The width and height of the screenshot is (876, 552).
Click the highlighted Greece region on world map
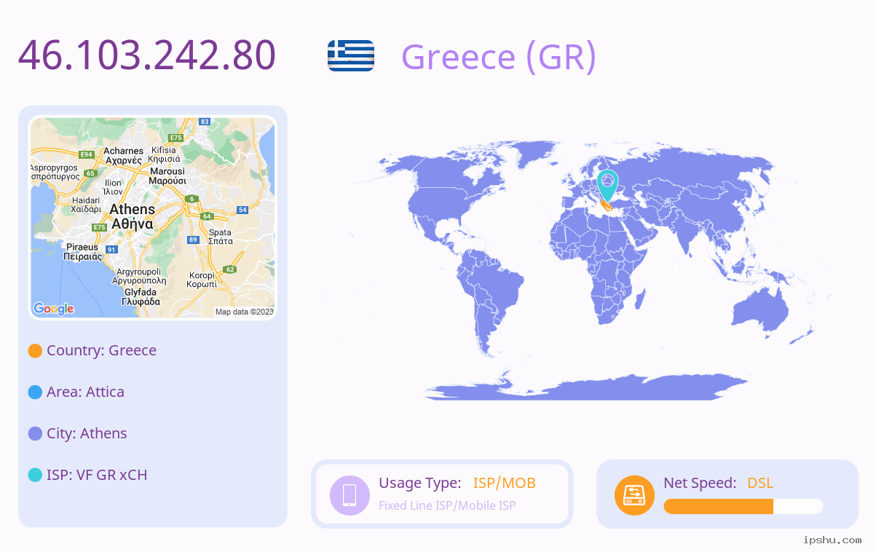point(606,207)
